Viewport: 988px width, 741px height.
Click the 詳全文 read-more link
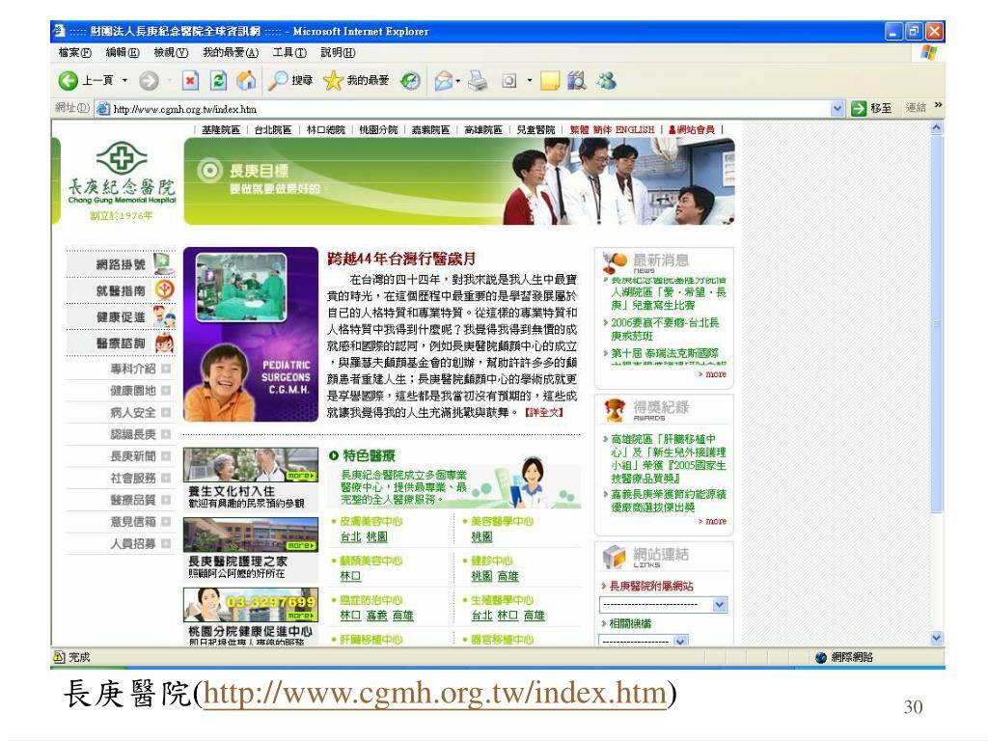(544, 412)
